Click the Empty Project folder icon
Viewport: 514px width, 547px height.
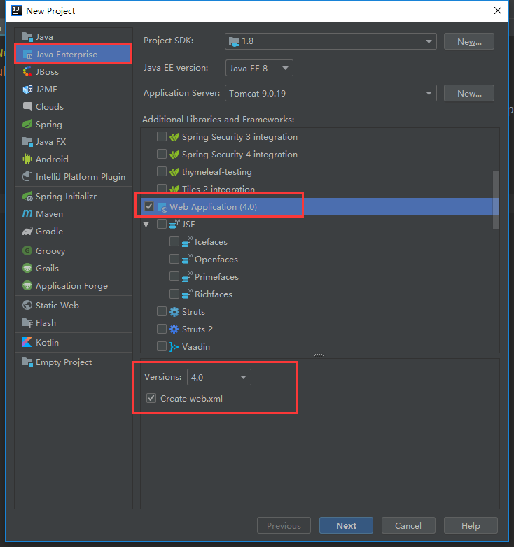click(27, 362)
